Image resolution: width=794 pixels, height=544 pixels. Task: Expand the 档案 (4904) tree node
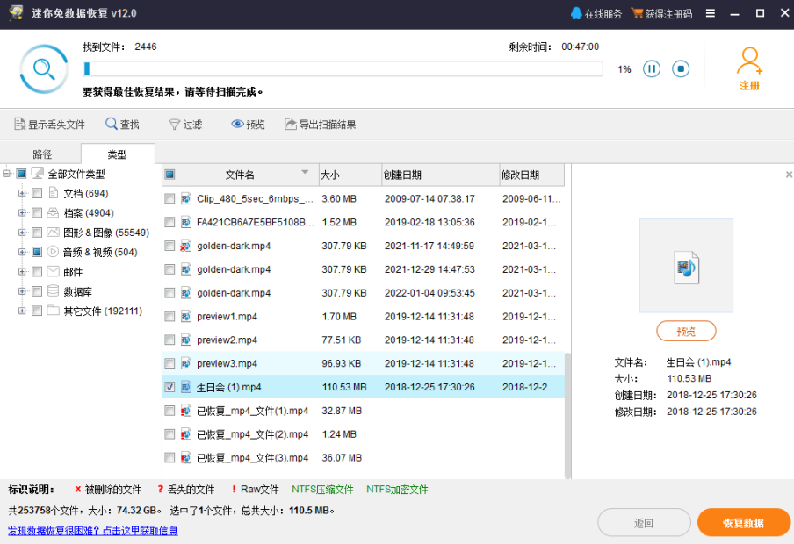tap(22, 213)
